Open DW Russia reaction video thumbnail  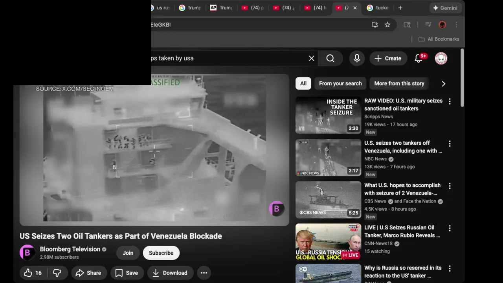tap(328, 274)
